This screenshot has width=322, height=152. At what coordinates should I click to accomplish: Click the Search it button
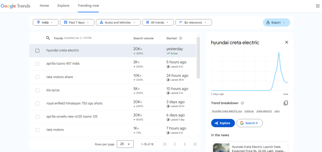click(x=249, y=123)
